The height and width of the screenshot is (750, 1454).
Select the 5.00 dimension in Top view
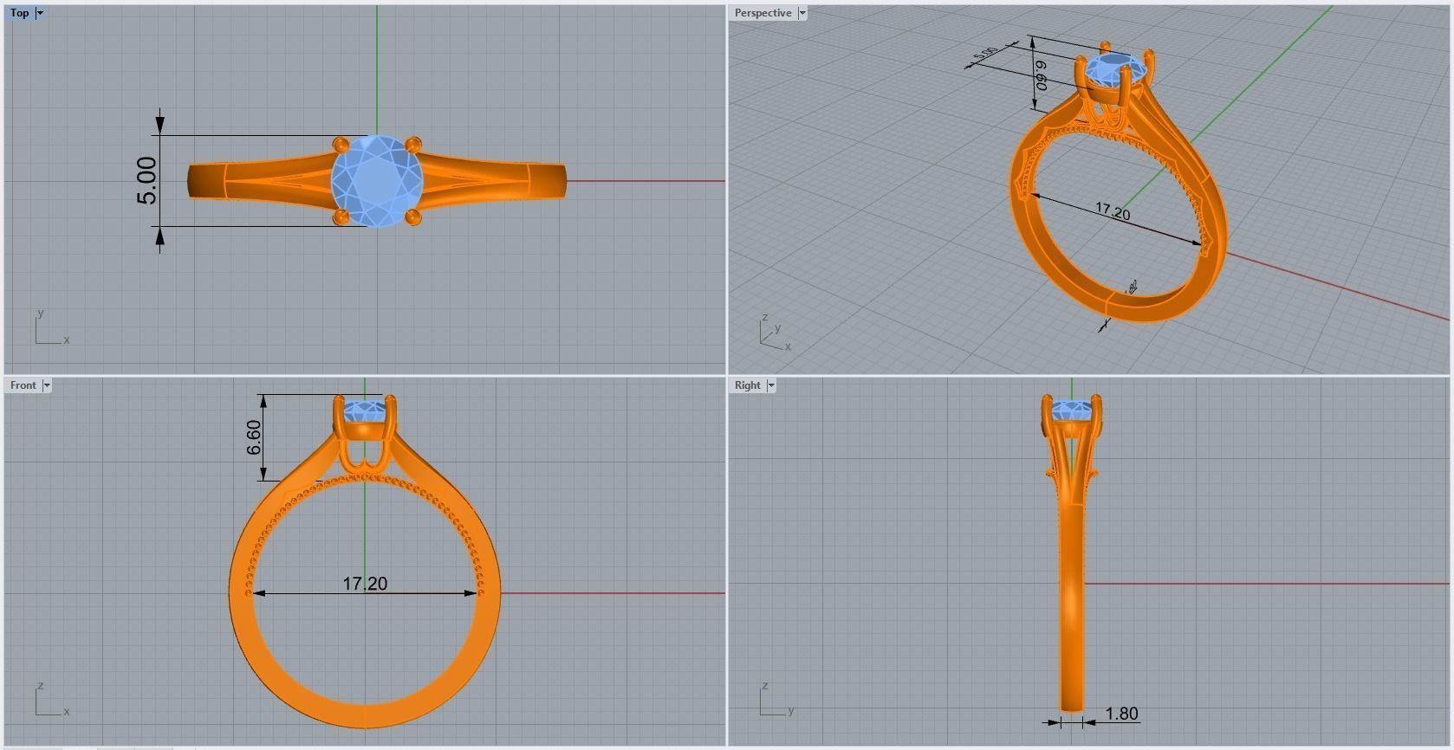pyautogui.click(x=147, y=181)
